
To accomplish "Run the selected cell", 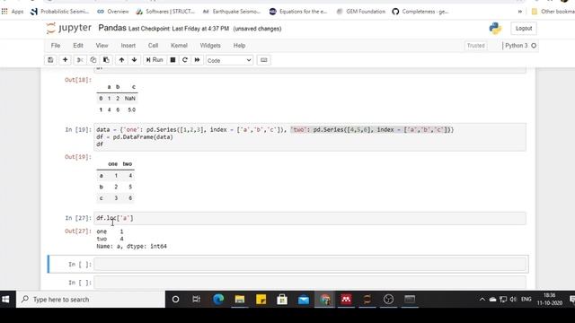I will point(155,60).
